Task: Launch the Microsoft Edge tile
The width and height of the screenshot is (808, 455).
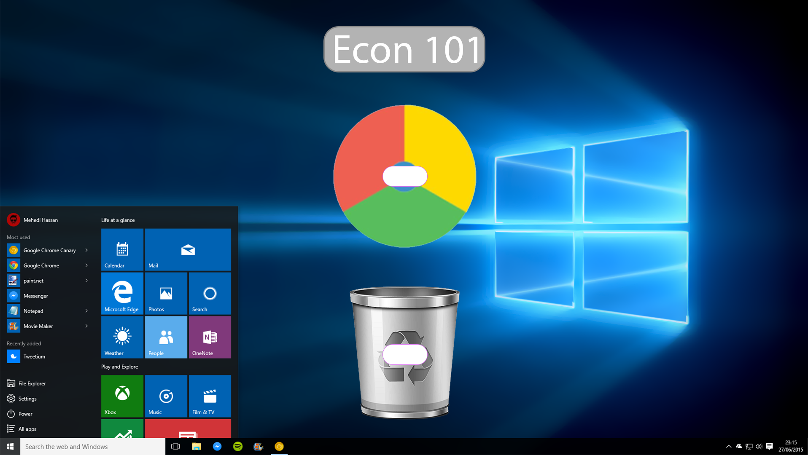Action: tap(122, 293)
